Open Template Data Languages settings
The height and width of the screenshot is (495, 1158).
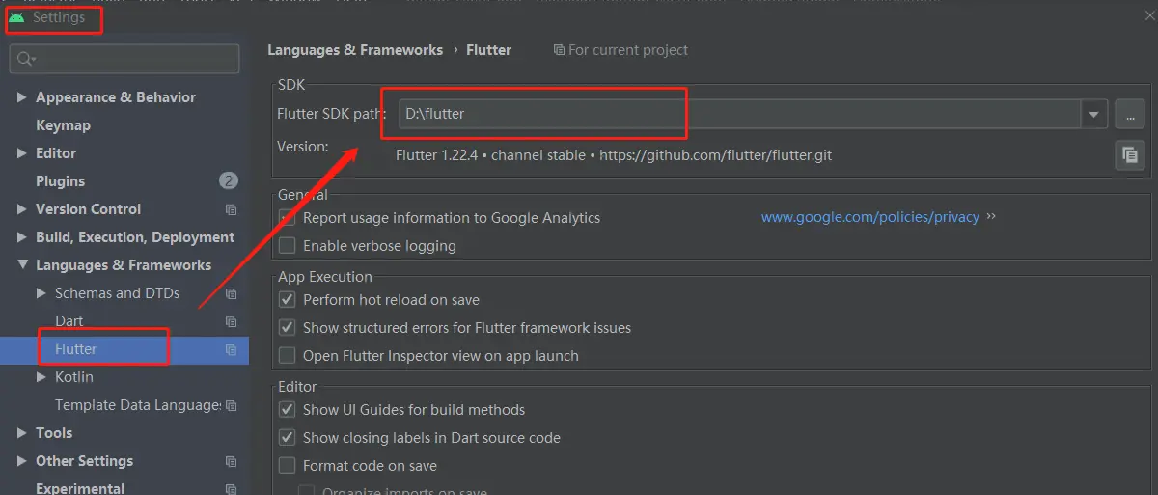(x=138, y=405)
